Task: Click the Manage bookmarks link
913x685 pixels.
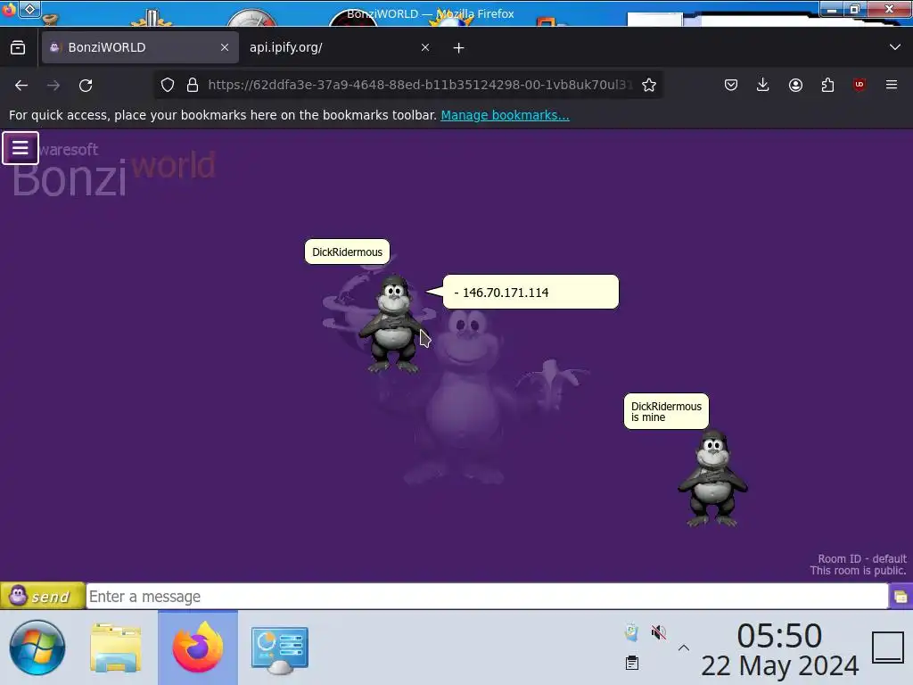Action: [x=505, y=115]
